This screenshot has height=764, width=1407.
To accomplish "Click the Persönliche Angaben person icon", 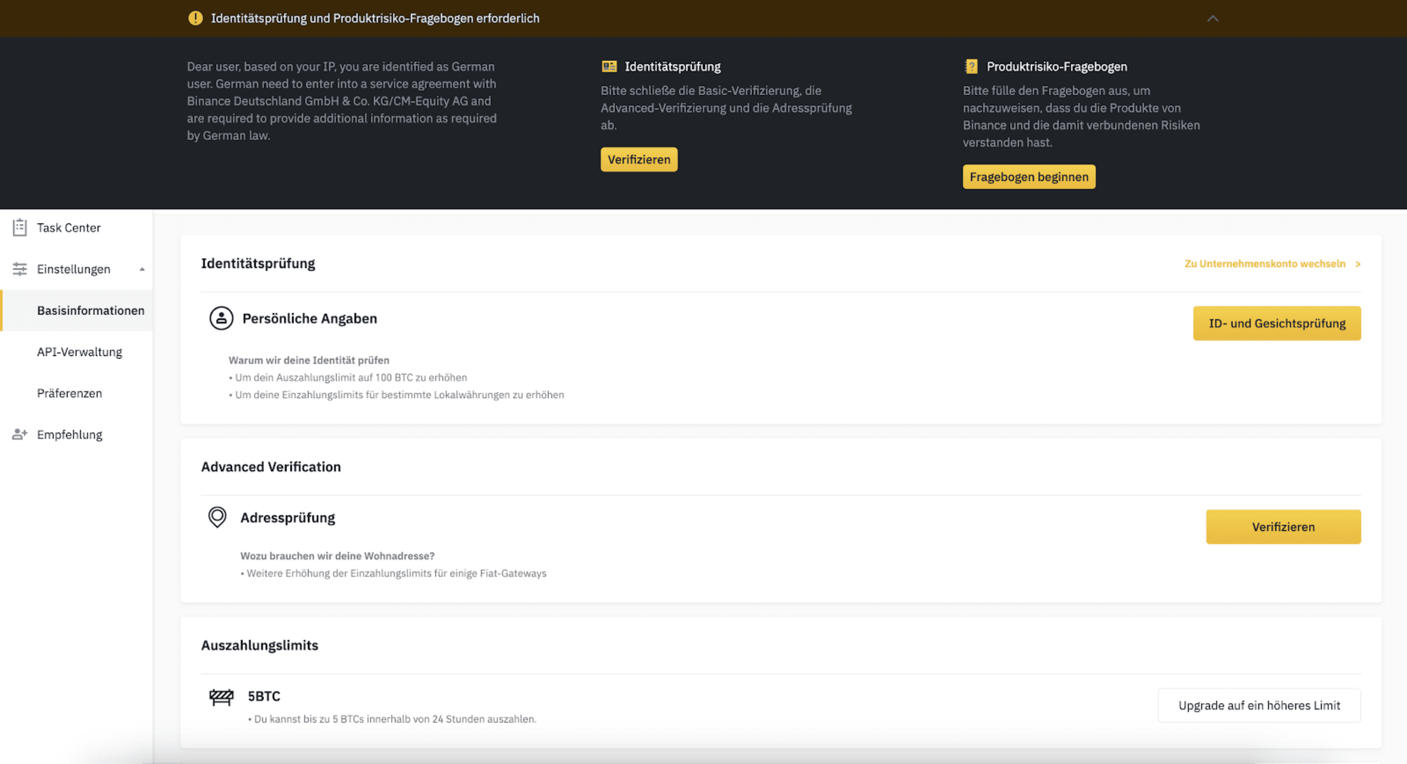I will tap(221, 319).
